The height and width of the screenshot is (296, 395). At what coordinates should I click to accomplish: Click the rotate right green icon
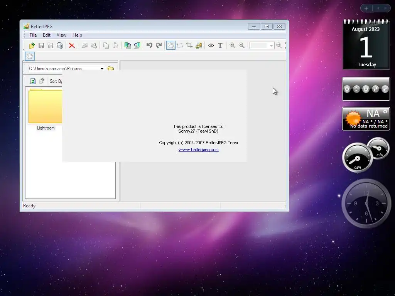click(137, 45)
